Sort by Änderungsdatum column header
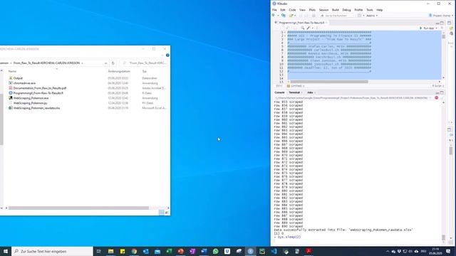This screenshot has width=456, height=256. tap(119, 71)
